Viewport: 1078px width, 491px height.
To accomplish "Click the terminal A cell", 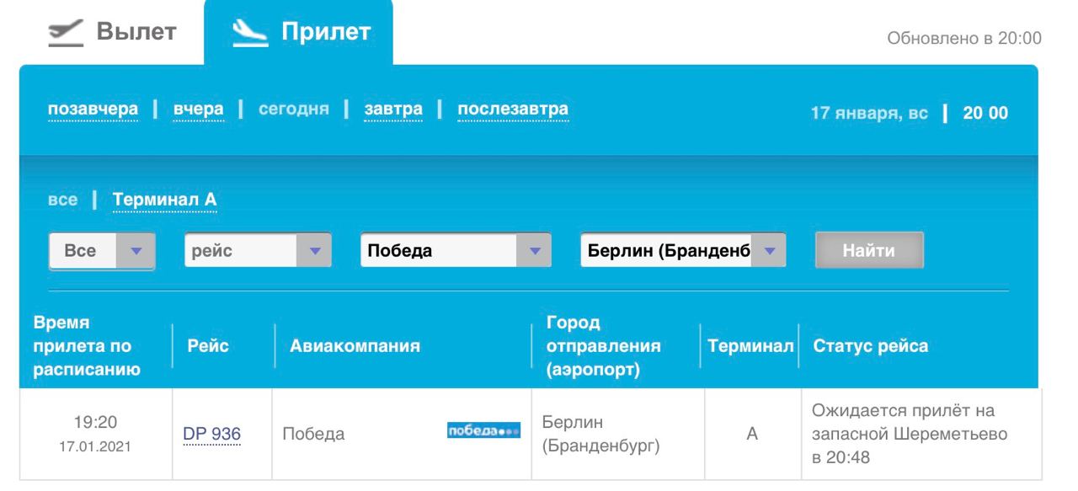I will [752, 434].
